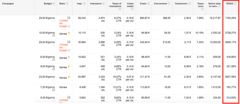
Task: Click lightbulb icon in 20.887 impressions row
Action: [69, 77]
